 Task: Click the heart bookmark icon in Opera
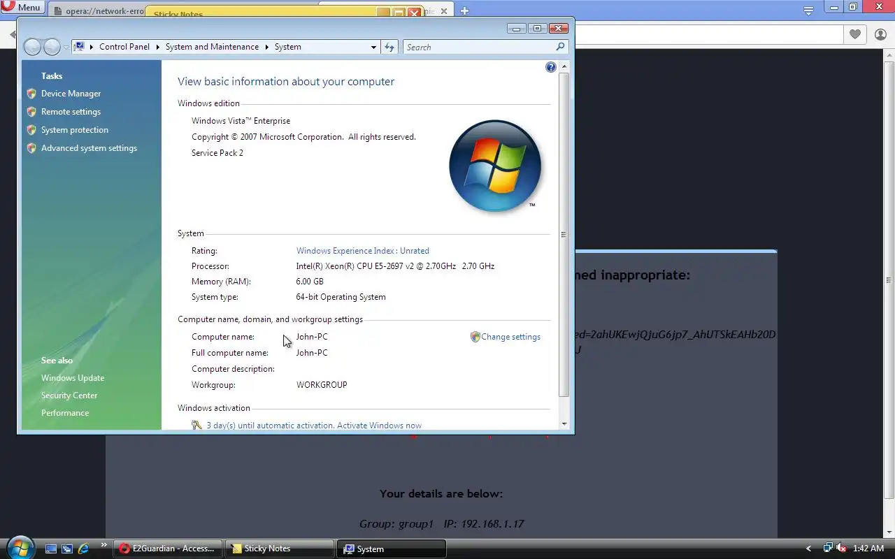click(854, 34)
